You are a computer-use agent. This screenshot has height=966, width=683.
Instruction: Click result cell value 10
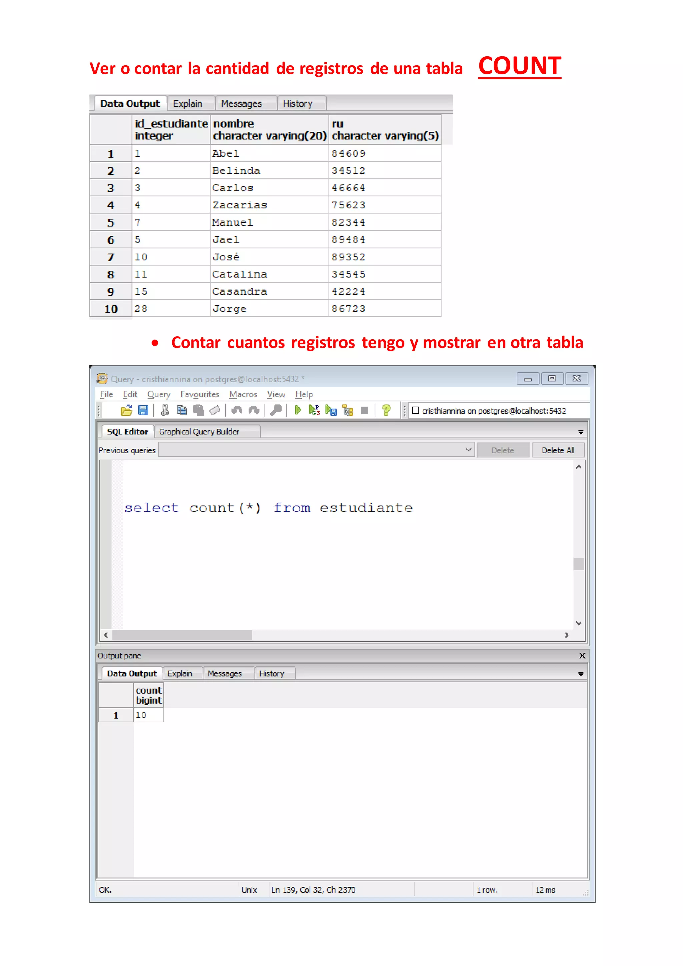[148, 715]
